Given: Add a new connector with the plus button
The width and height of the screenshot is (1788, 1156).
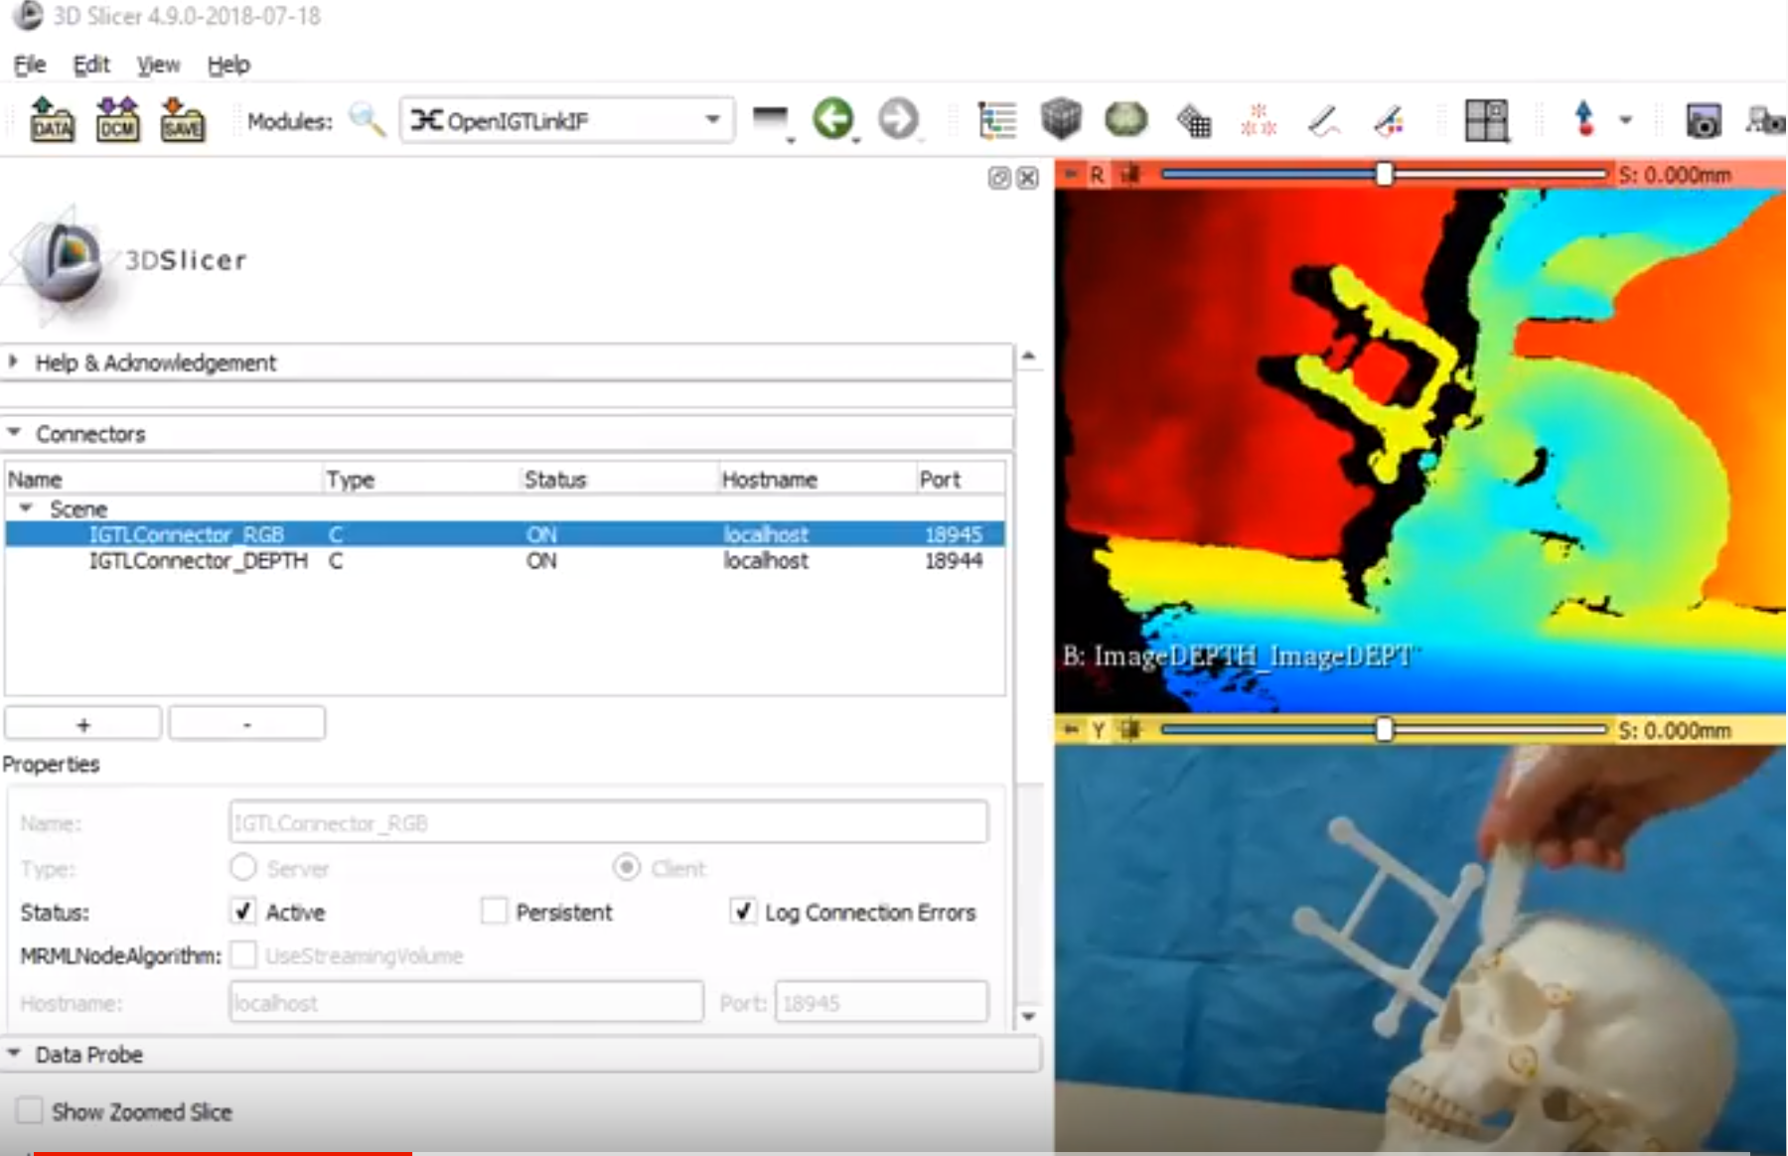Looking at the screenshot, I should coord(82,723).
